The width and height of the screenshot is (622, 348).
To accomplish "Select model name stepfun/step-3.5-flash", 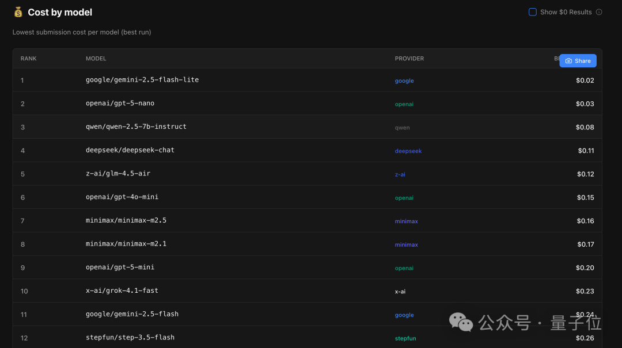I will 130,337.
